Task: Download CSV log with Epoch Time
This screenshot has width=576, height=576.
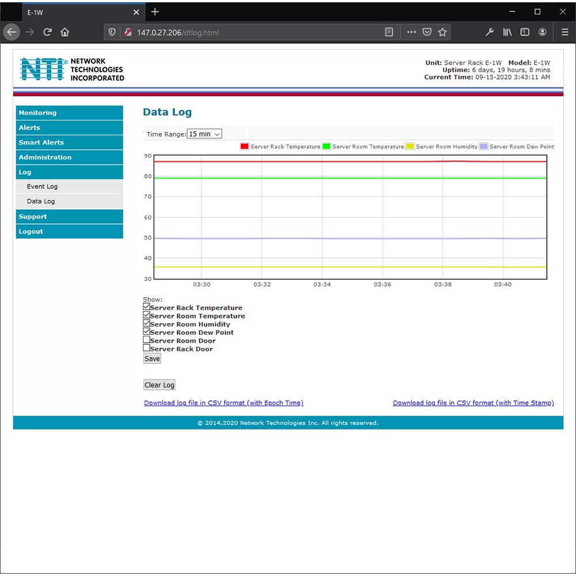Action: tap(223, 403)
